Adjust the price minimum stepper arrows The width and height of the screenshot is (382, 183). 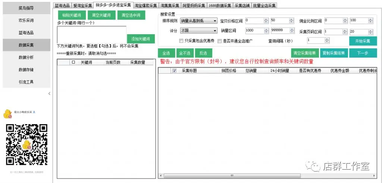pos(266,21)
